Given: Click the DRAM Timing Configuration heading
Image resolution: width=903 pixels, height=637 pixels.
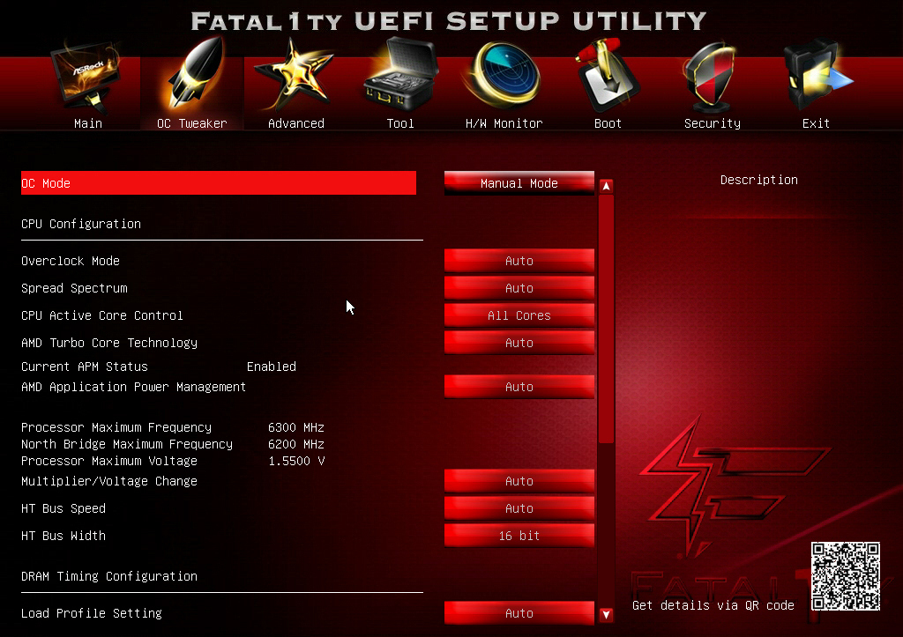Looking at the screenshot, I should 109,576.
